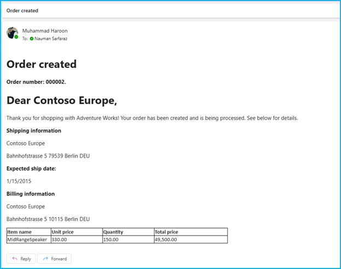This screenshot has height=269, width=341.
Task: Select the Total price column header
Action: pos(166,232)
